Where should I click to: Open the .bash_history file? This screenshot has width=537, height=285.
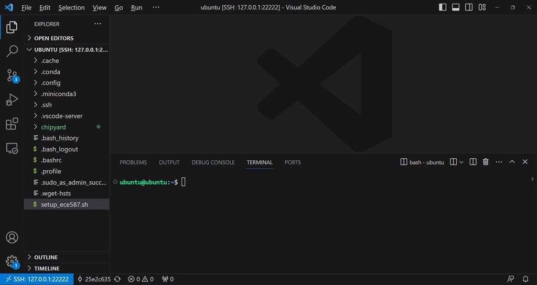(67, 138)
